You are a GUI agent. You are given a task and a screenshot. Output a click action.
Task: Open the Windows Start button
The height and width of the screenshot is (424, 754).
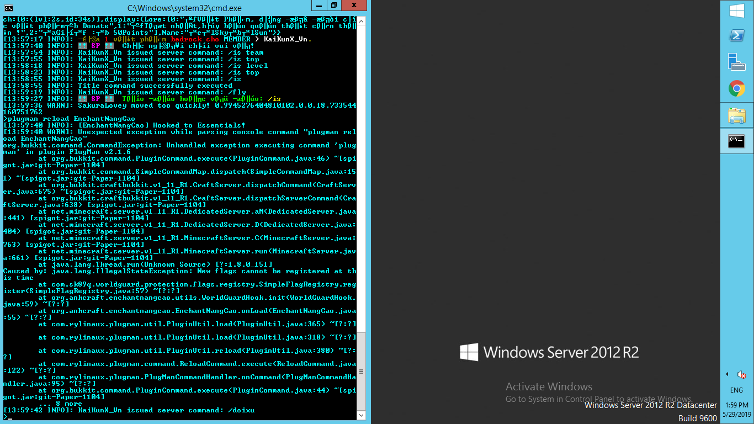click(x=737, y=11)
